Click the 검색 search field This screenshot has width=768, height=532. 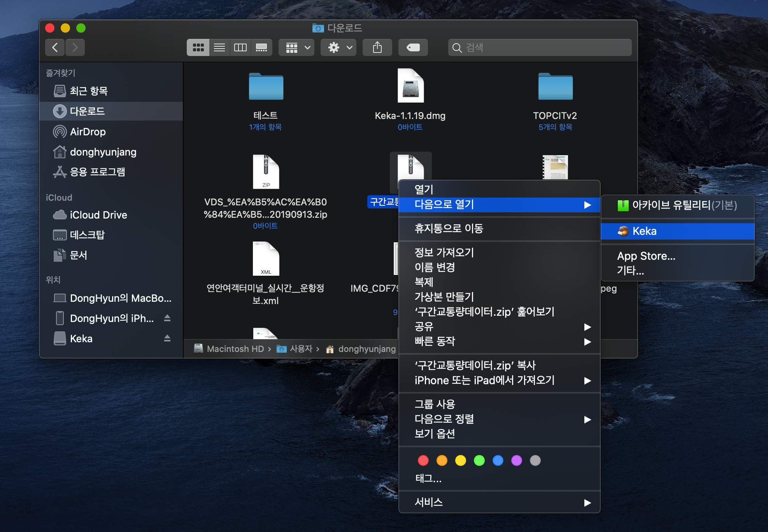pos(540,47)
